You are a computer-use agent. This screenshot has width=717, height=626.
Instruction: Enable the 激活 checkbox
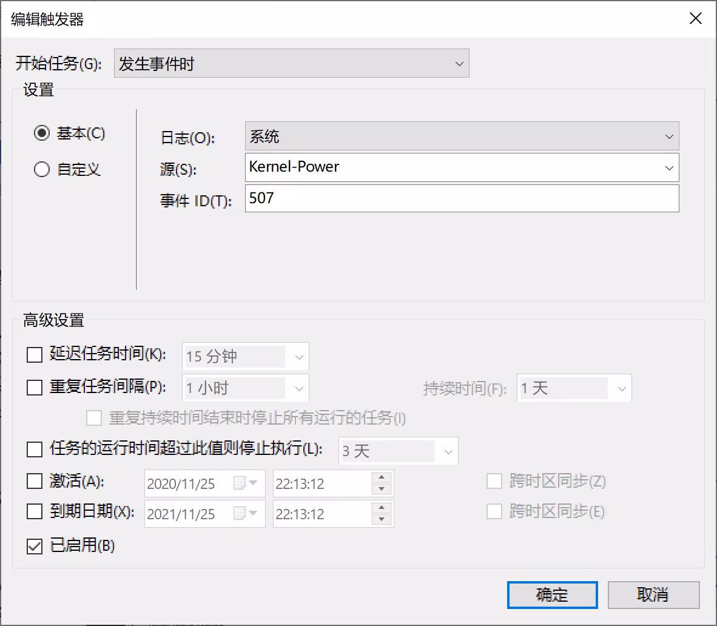pos(35,481)
